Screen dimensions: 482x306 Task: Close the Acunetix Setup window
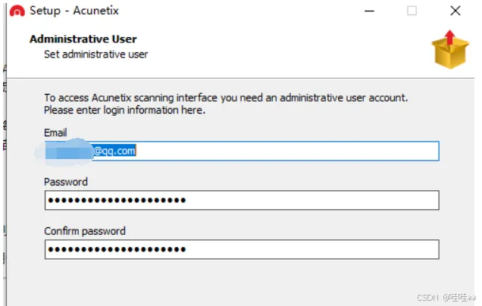tap(455, 11)
